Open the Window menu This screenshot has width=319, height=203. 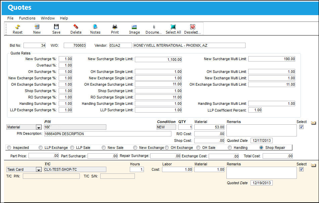tap(48, 18)
